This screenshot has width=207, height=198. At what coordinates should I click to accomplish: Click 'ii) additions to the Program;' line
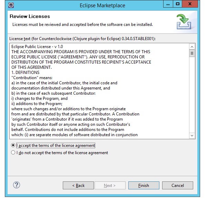coord(37,104)
